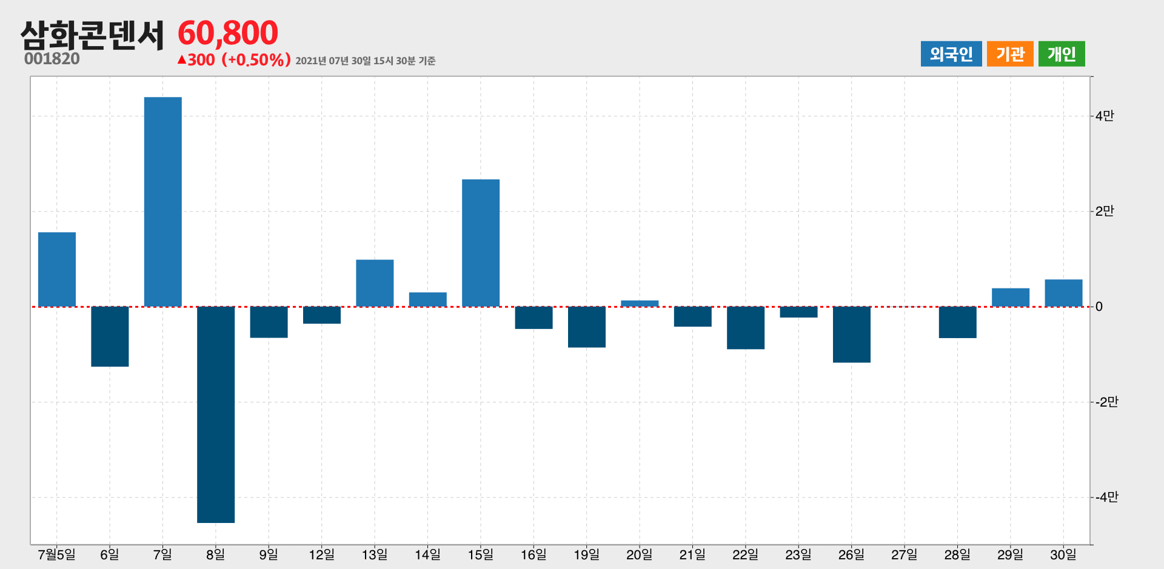Click the -4만 y-axis label

(1106, 497)
